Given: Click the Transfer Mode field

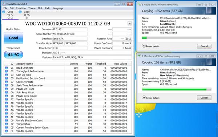Looking at the screenshot, I should click(x=70, y=43).
